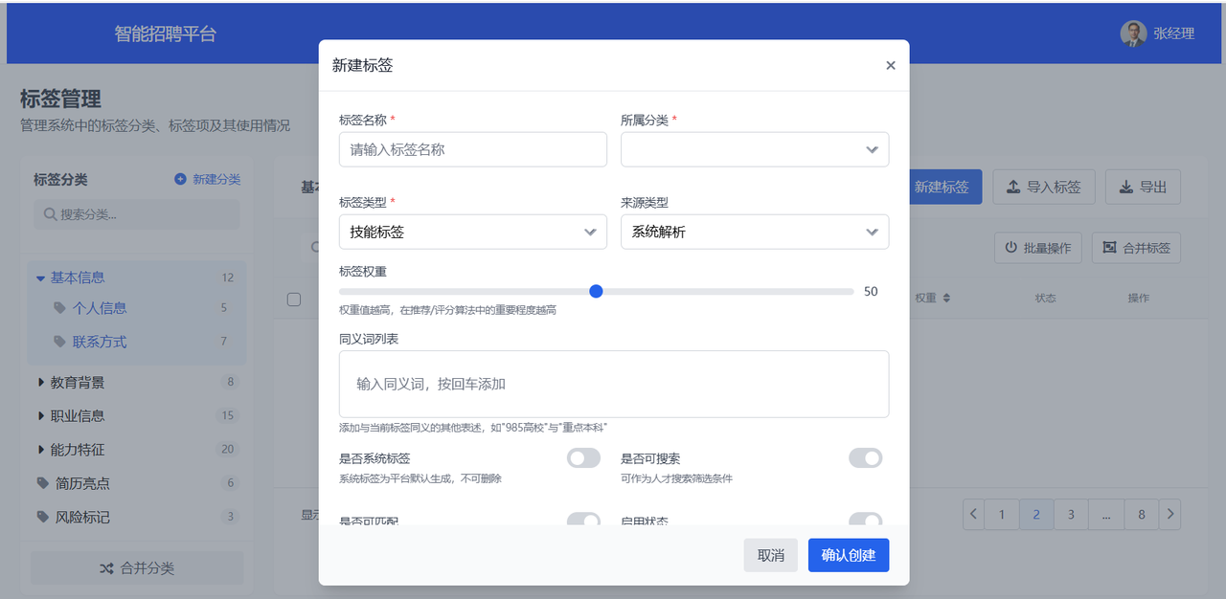Click the plus icon of 新建分类

180,179
